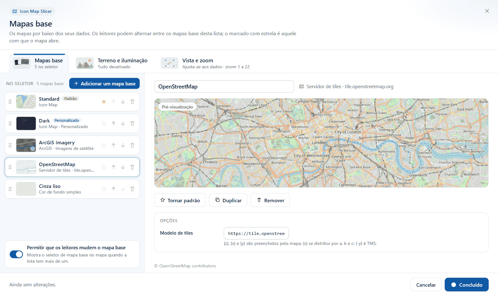Click the OpenStreetMap contributors attribution

(185, 266)
